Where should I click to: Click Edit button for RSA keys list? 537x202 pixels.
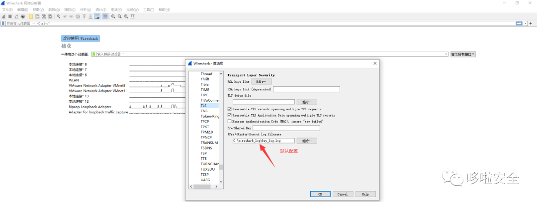pos(262,82)
